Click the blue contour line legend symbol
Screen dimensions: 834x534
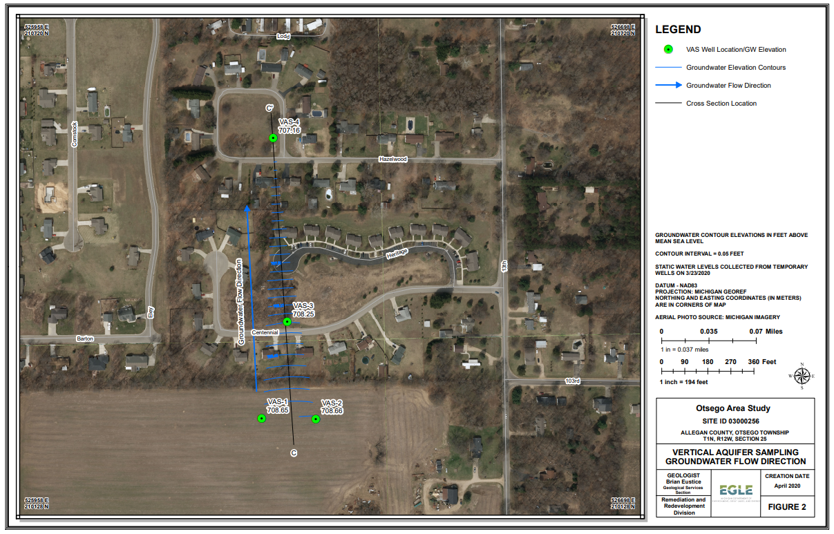tap(667, 68)
